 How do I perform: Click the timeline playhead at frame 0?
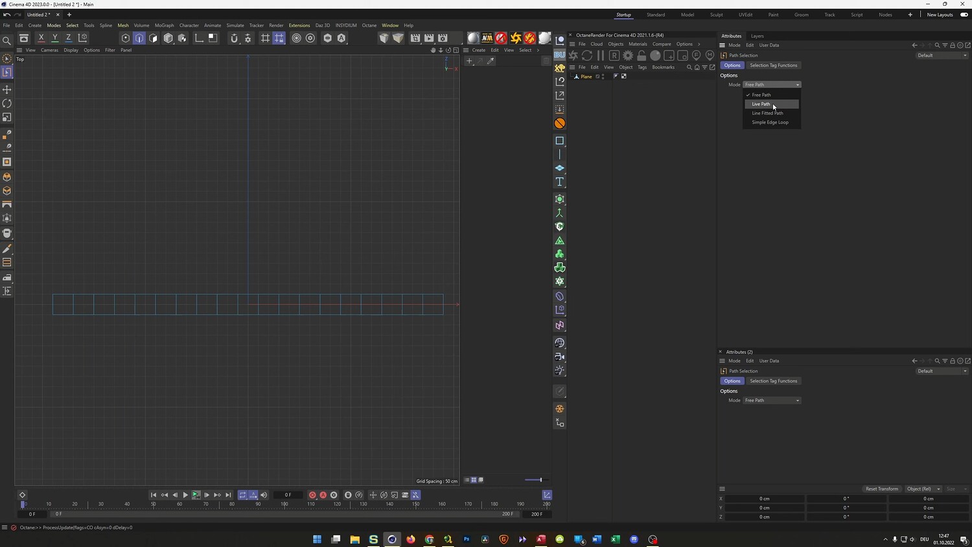[x=23, y=504]
